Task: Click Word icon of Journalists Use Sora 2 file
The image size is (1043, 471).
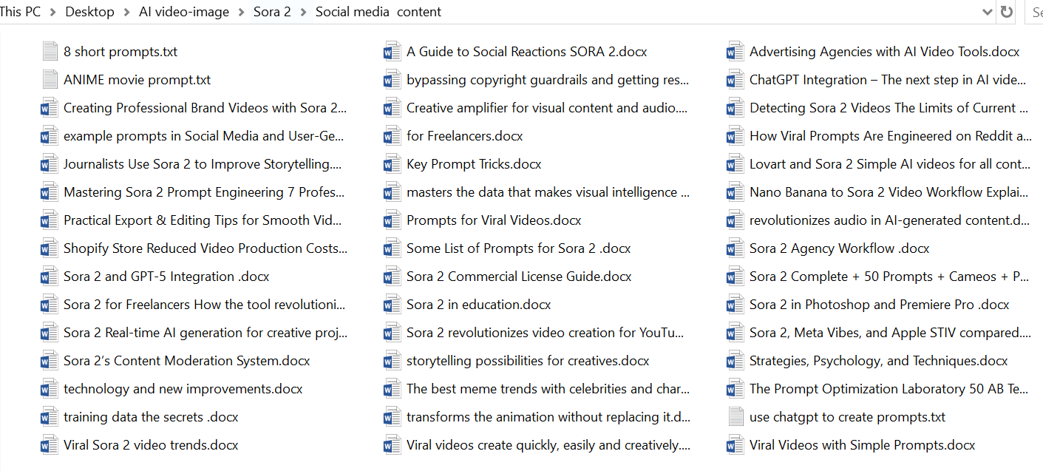Action: point(50,164)
